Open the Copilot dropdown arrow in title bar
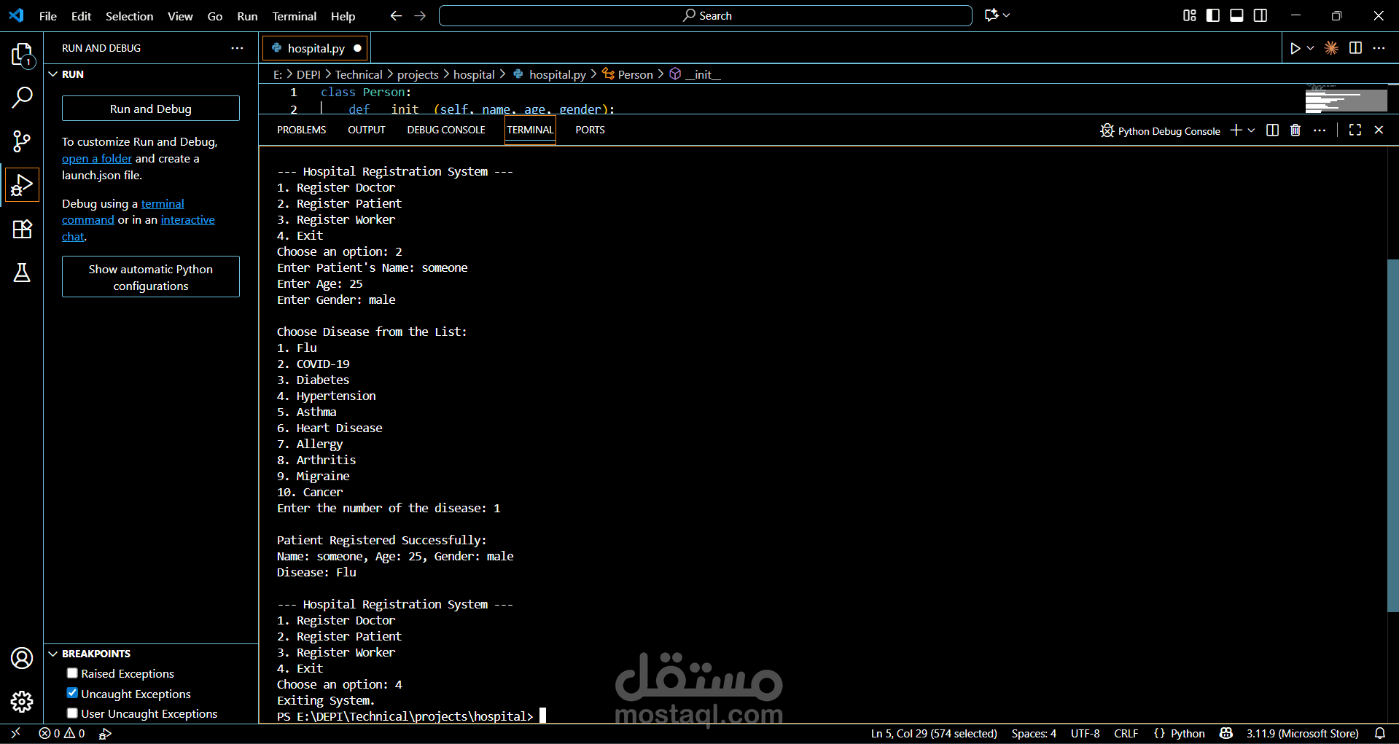This screenshot has width=1399, height=744. [1006, 15]
